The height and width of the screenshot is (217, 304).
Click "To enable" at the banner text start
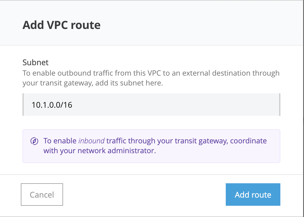coord(60,141)
